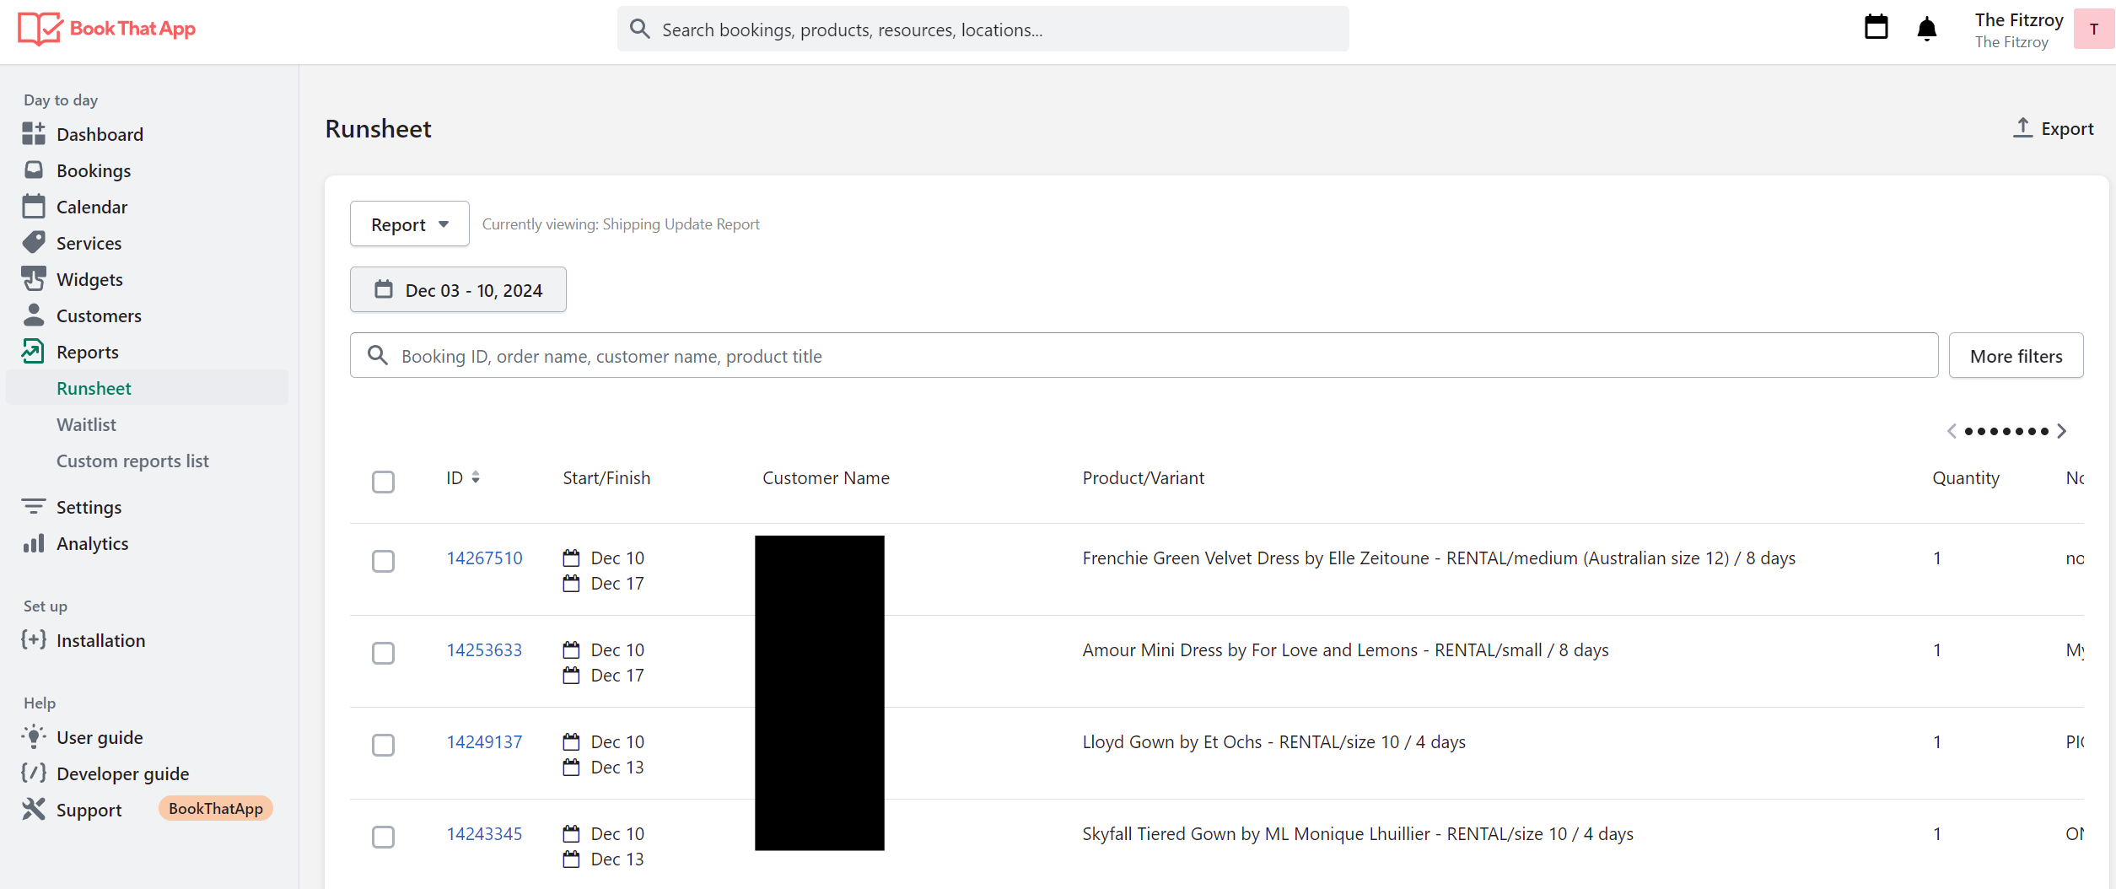Go to next columns with right chevron
The height and width of the screenshot is (889, 2116).
click(x=2062, y=431)
